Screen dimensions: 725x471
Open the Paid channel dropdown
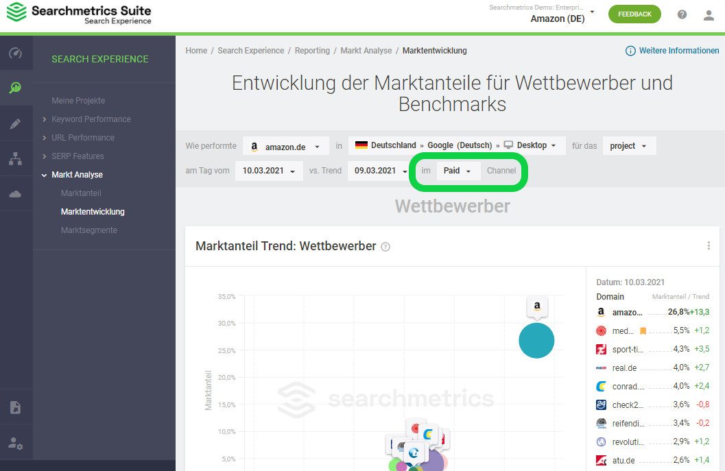pos(457,171)
